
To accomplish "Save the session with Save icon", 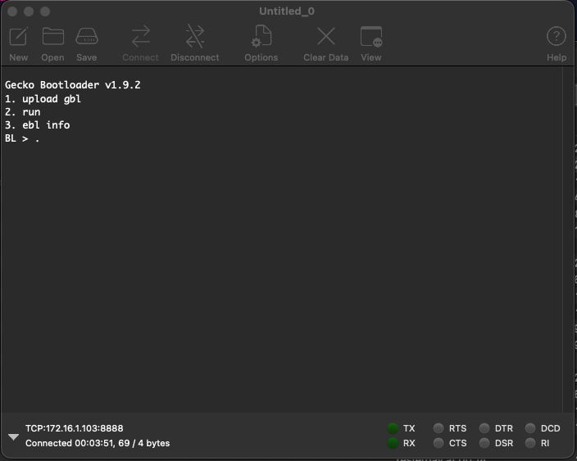I will pyautogui.click(x=87, y=36).
